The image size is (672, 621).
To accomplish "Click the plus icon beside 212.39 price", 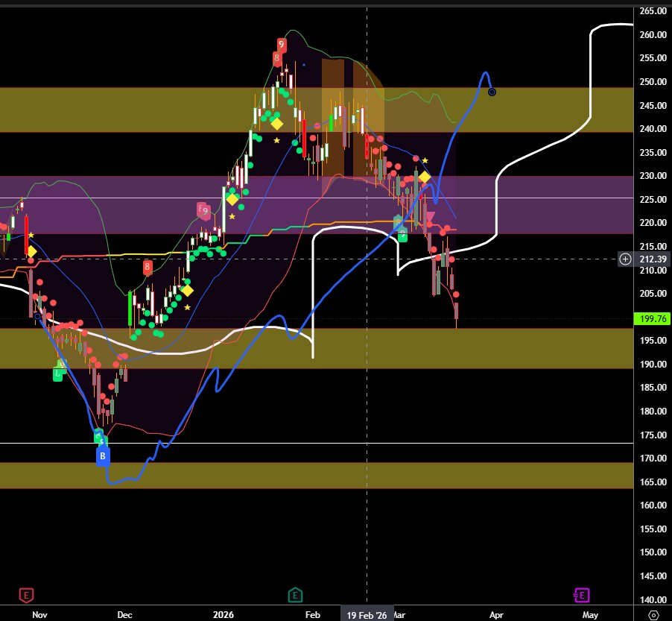I will click(x=625, y=259).
